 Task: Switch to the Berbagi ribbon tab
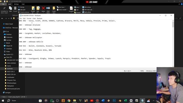tap(16, 4)
